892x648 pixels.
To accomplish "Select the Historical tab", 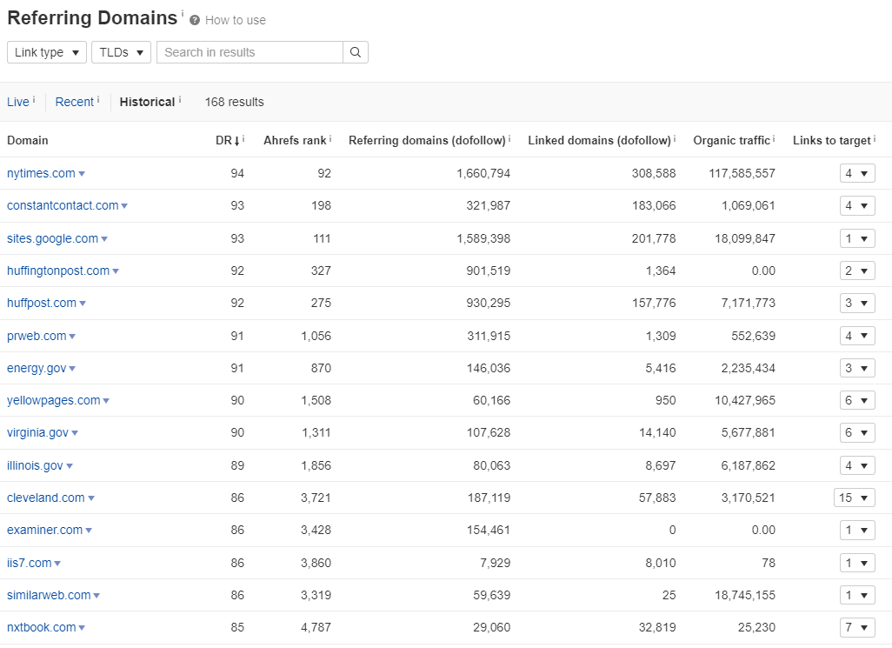I will (x=147, y=102).
